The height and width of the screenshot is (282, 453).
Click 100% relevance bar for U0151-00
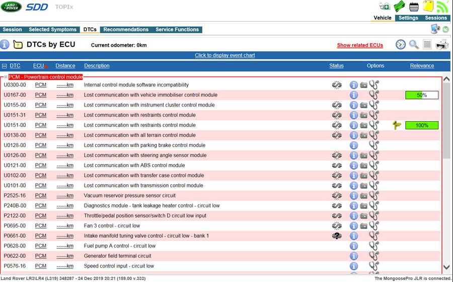coord(422,125)
